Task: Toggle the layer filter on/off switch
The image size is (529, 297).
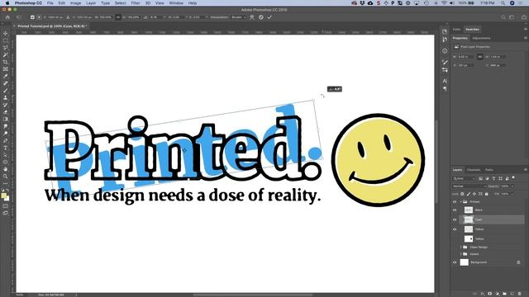Action: click(513, 177)
